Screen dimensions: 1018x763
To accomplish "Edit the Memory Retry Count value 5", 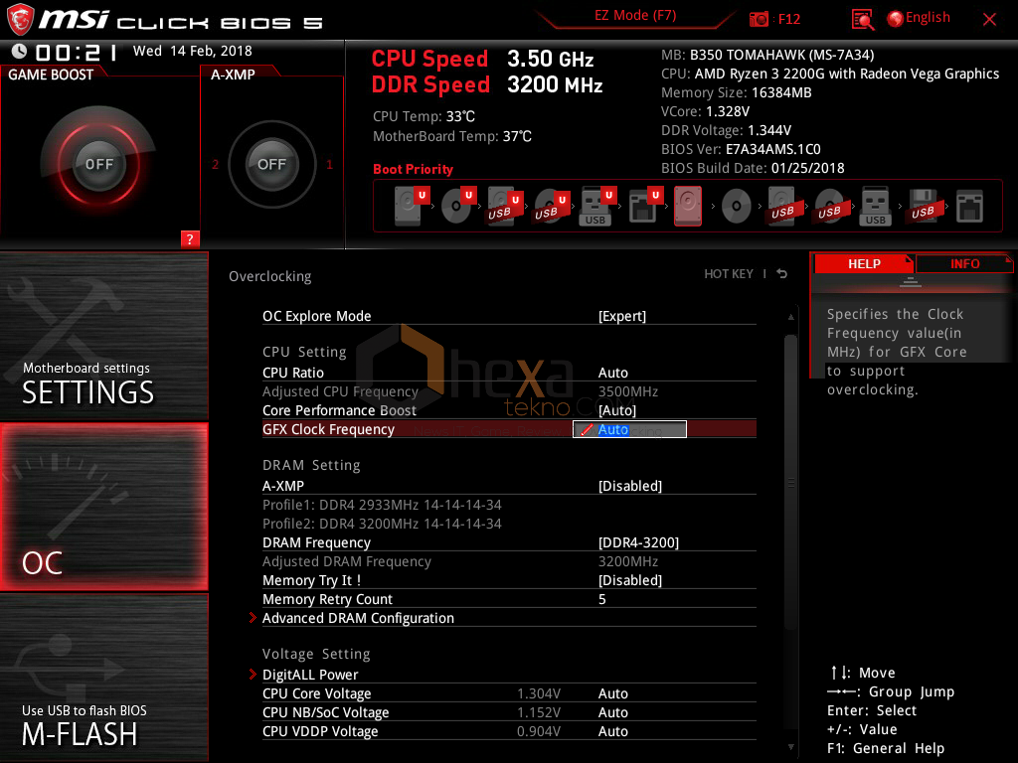I will (601, 599).
